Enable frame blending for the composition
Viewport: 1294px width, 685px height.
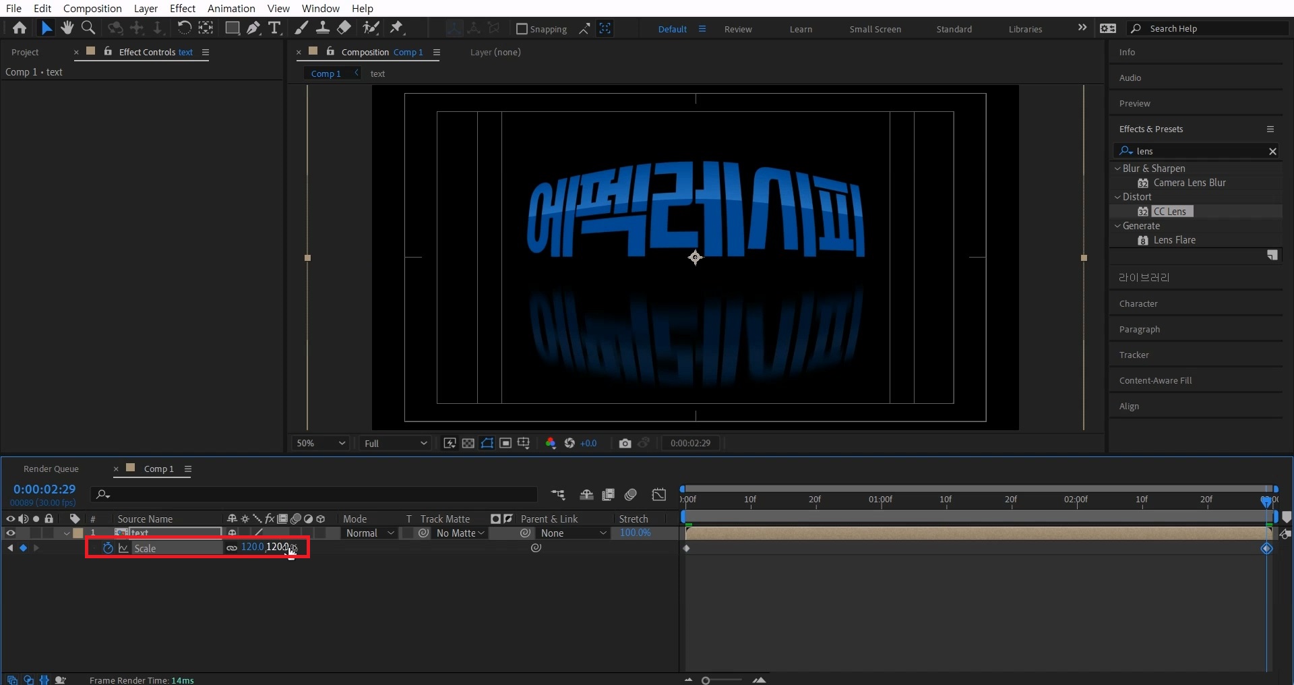[608, 495]
